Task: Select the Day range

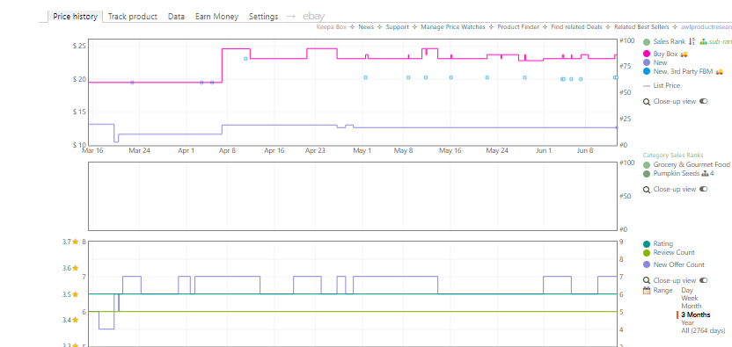Action: (x=687, y=290)
